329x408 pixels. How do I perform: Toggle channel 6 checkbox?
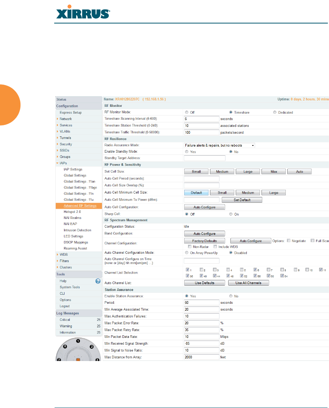(x=255, y=270)
